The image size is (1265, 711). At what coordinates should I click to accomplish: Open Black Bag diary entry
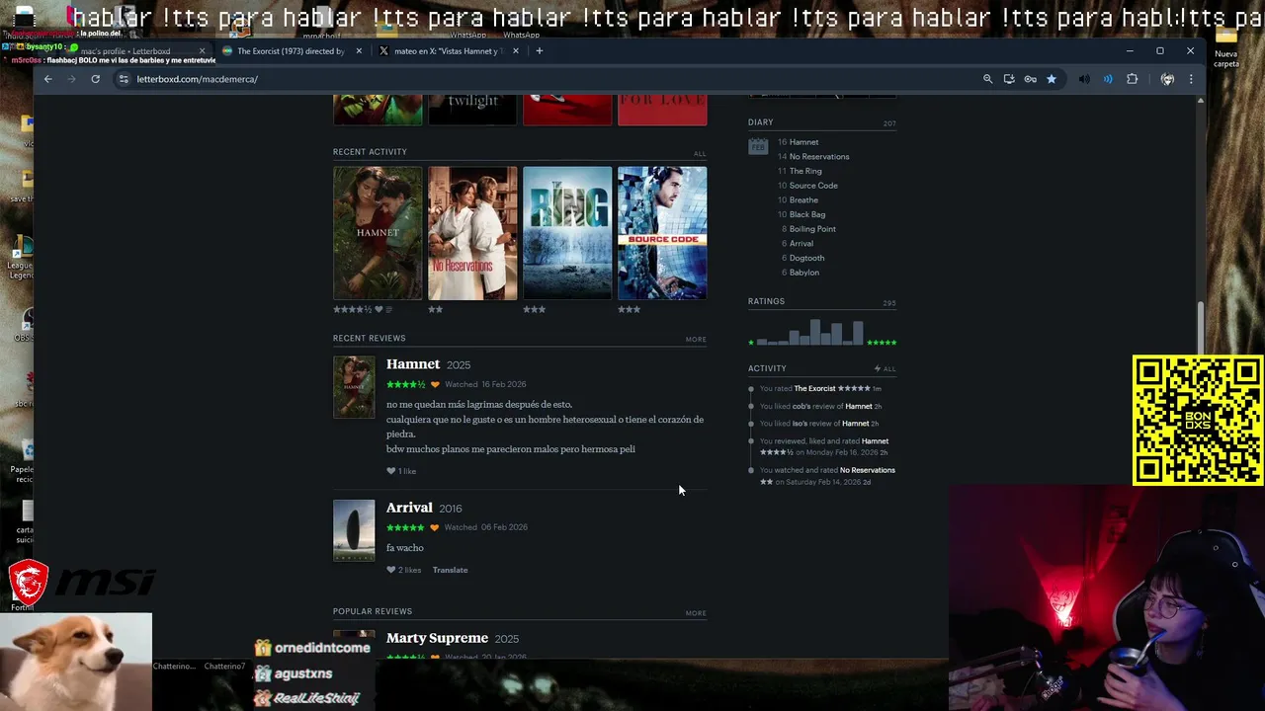[807, 214]
